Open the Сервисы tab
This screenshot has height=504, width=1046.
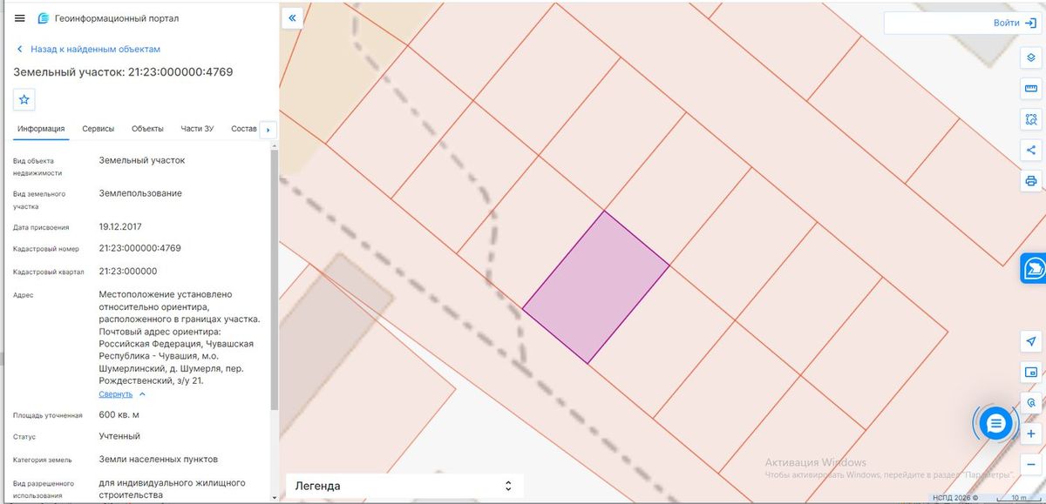point(98,129)
